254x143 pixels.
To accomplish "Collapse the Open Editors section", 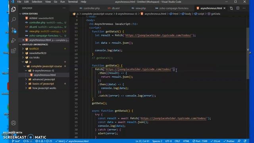I will (30, 14).
